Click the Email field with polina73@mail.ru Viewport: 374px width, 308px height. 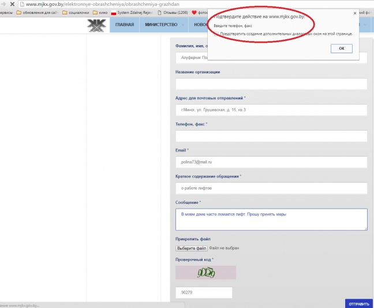pos(271,162)
